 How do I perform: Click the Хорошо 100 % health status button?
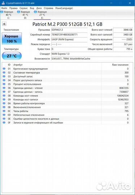[12, 39]
